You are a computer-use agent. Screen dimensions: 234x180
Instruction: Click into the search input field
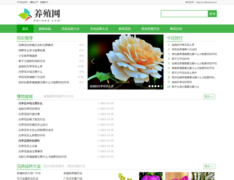click(184, 14)
